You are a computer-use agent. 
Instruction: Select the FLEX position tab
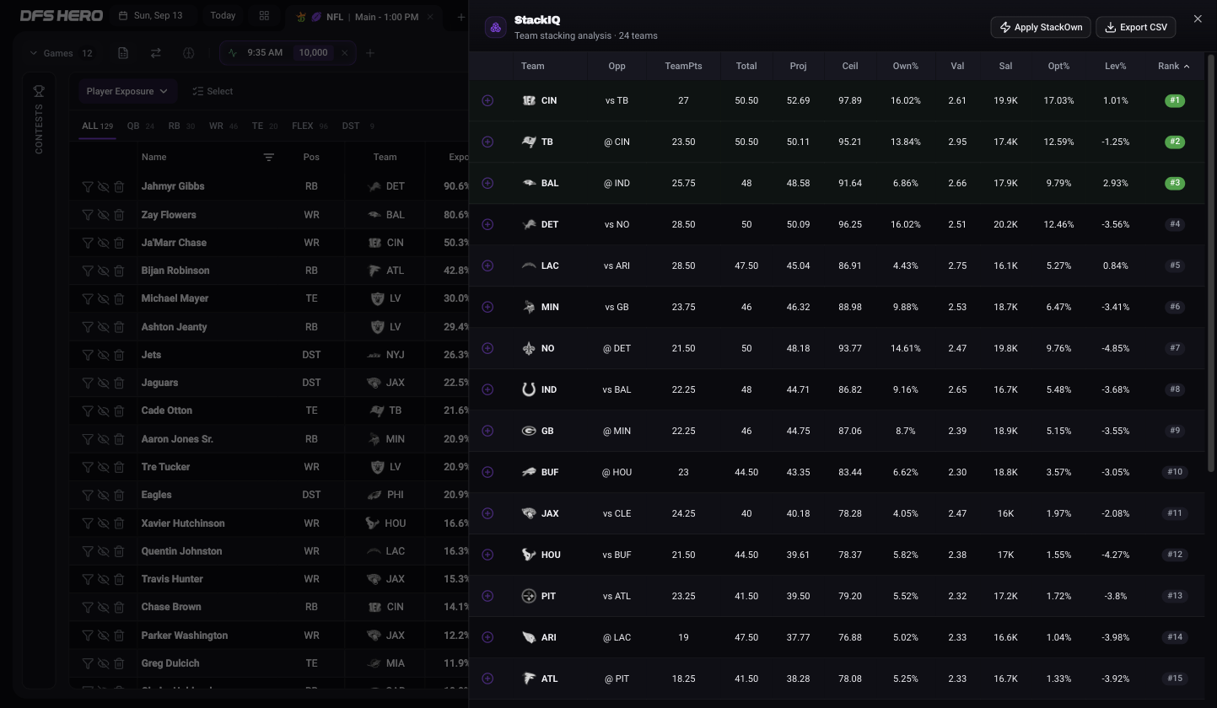(310, 126)
